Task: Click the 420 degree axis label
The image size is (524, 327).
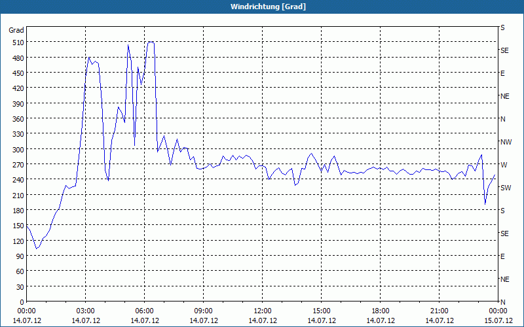Action: 18,88
